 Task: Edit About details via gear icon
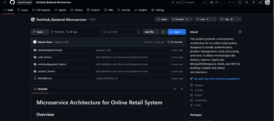coord(240,32)
